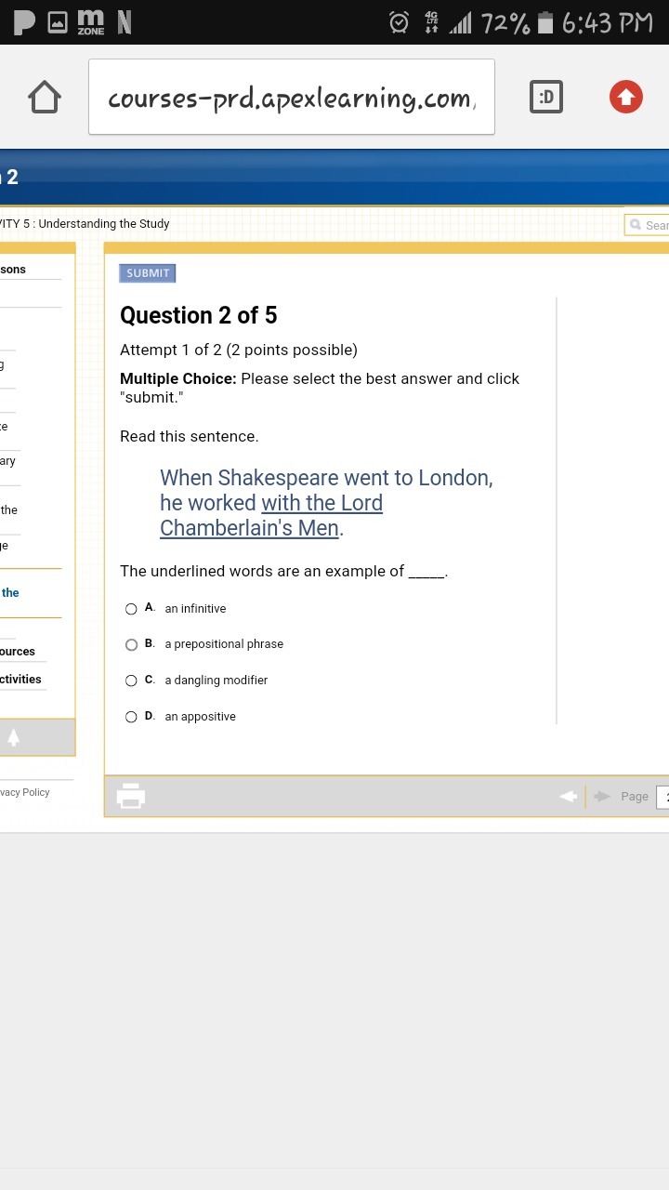Click the printer icon
This screenshot has height=1190, width=669.
point(130,796)
